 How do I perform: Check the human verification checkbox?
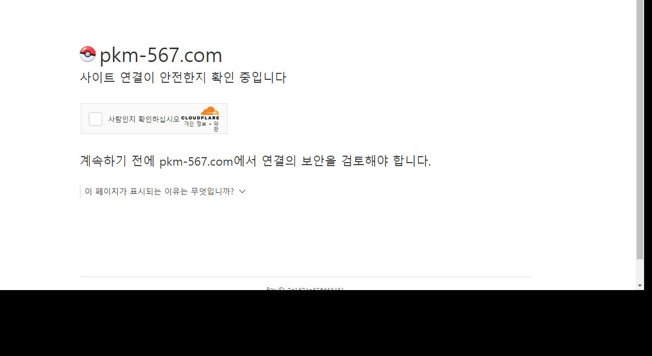pyautogui.click(x=96, y=119)
